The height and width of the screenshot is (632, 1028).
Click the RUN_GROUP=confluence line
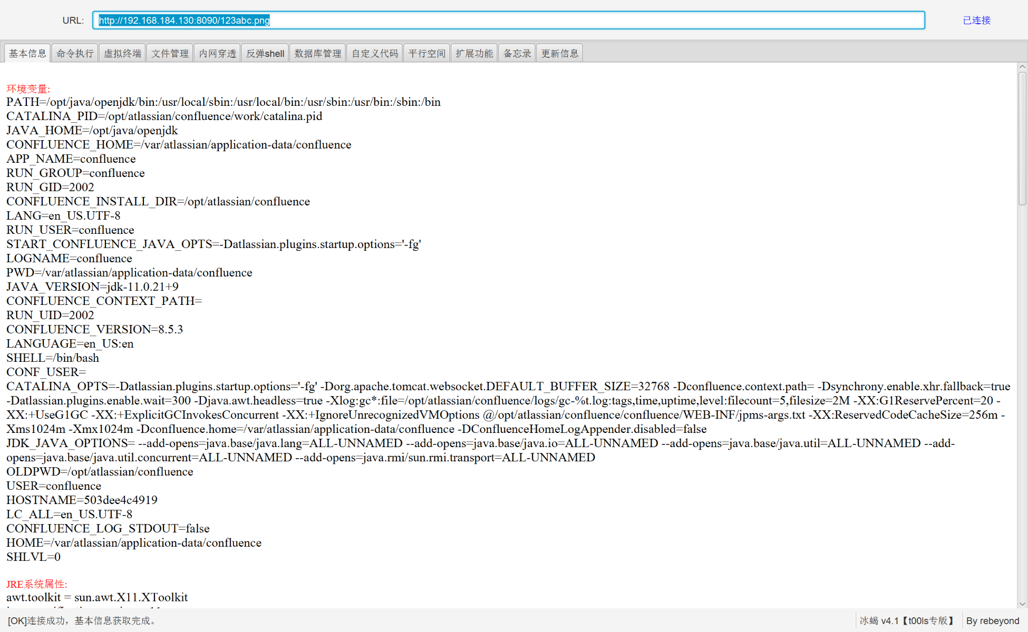click(x=75, y=173)
